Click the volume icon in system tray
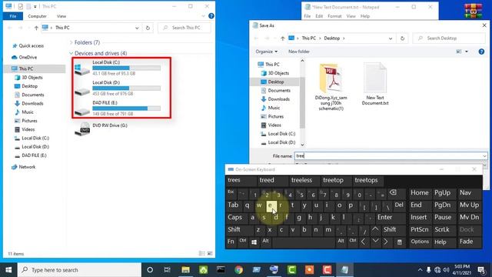 click(x=446, y=270)
